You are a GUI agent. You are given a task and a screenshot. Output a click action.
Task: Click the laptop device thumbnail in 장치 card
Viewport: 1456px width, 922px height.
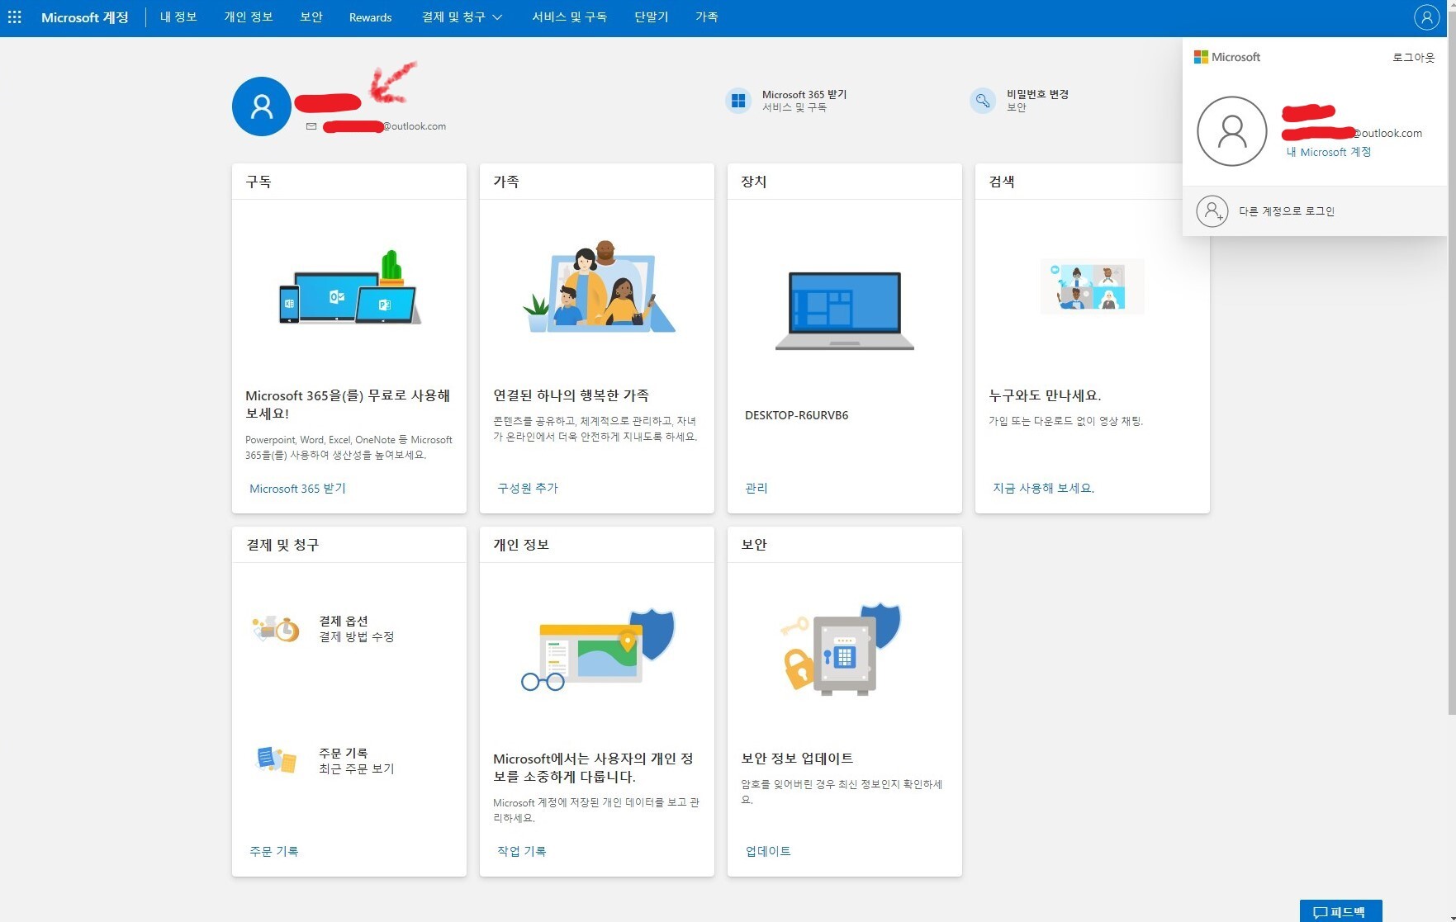click(844, 310)
